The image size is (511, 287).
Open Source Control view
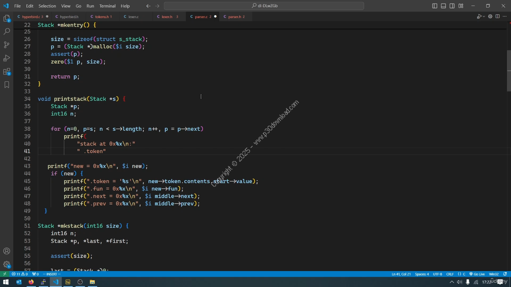[x=7, y=45]
